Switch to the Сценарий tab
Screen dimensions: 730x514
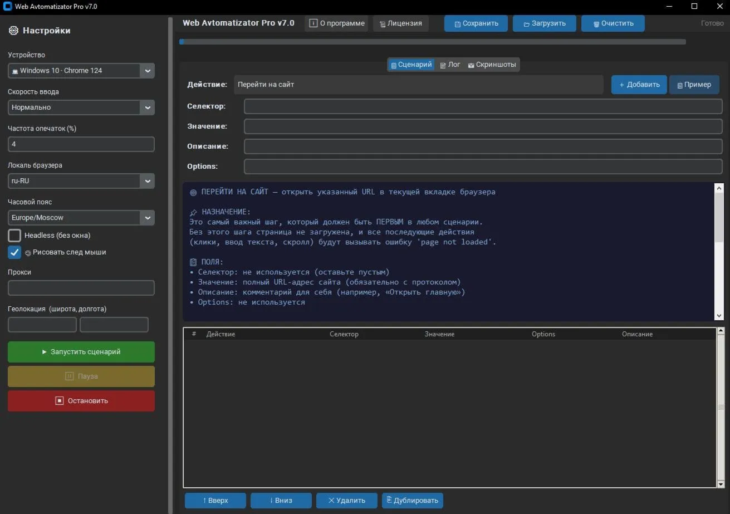click(411, 65)
